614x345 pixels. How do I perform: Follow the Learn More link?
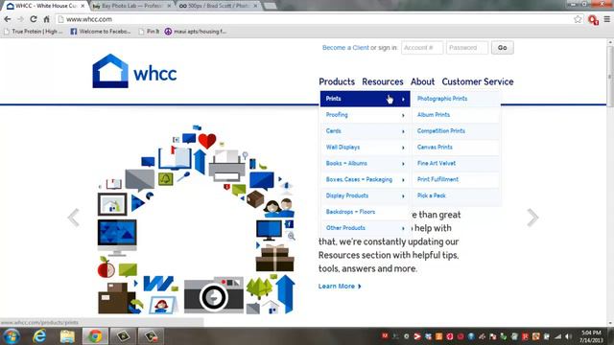coord(340,287)
